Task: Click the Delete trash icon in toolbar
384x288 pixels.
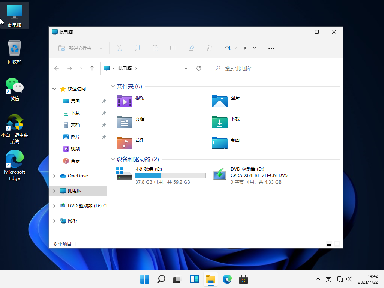Action: pyautogui.click(x=209, y=48)
